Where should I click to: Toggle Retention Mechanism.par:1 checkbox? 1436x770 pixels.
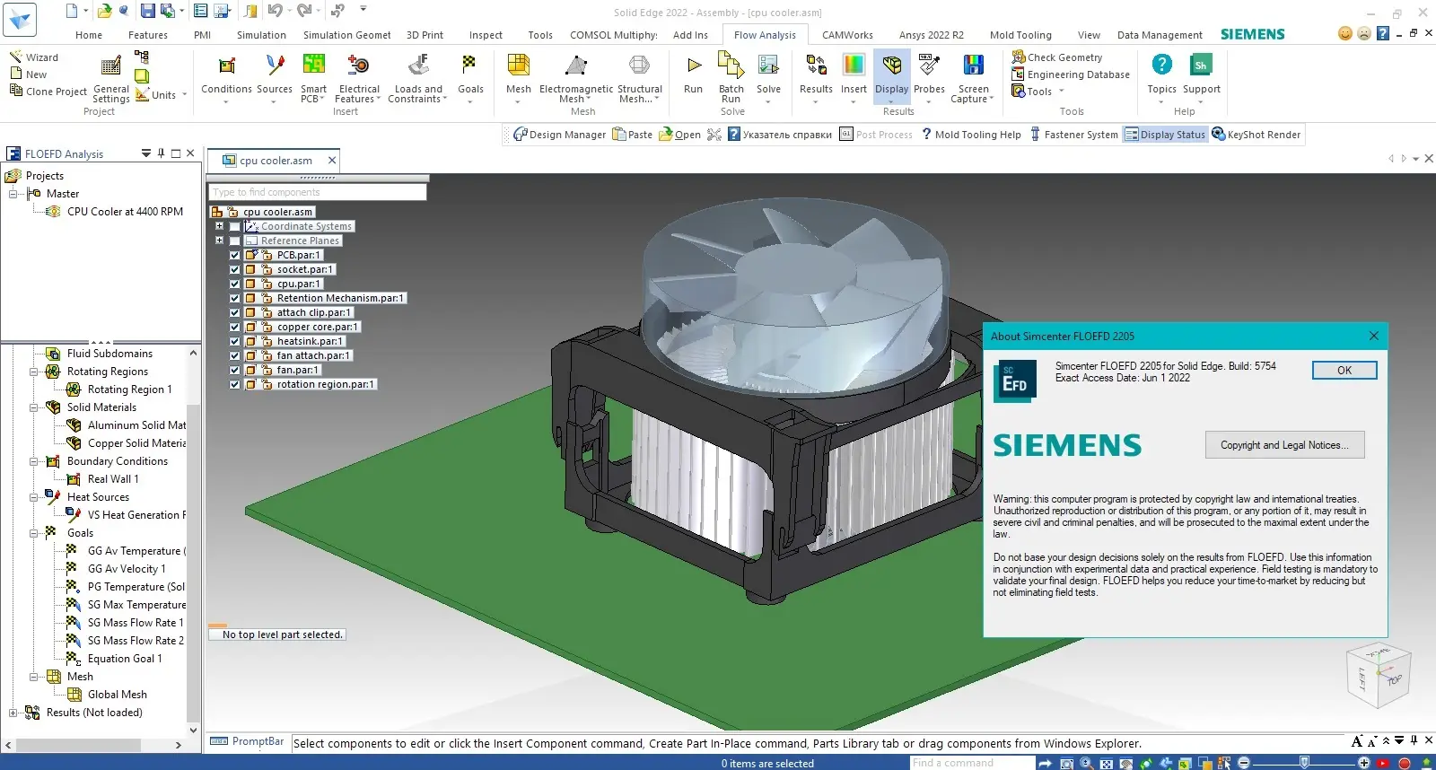[x=235, y=298]
